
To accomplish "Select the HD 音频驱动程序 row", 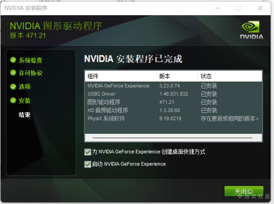I will pos(173,110).
